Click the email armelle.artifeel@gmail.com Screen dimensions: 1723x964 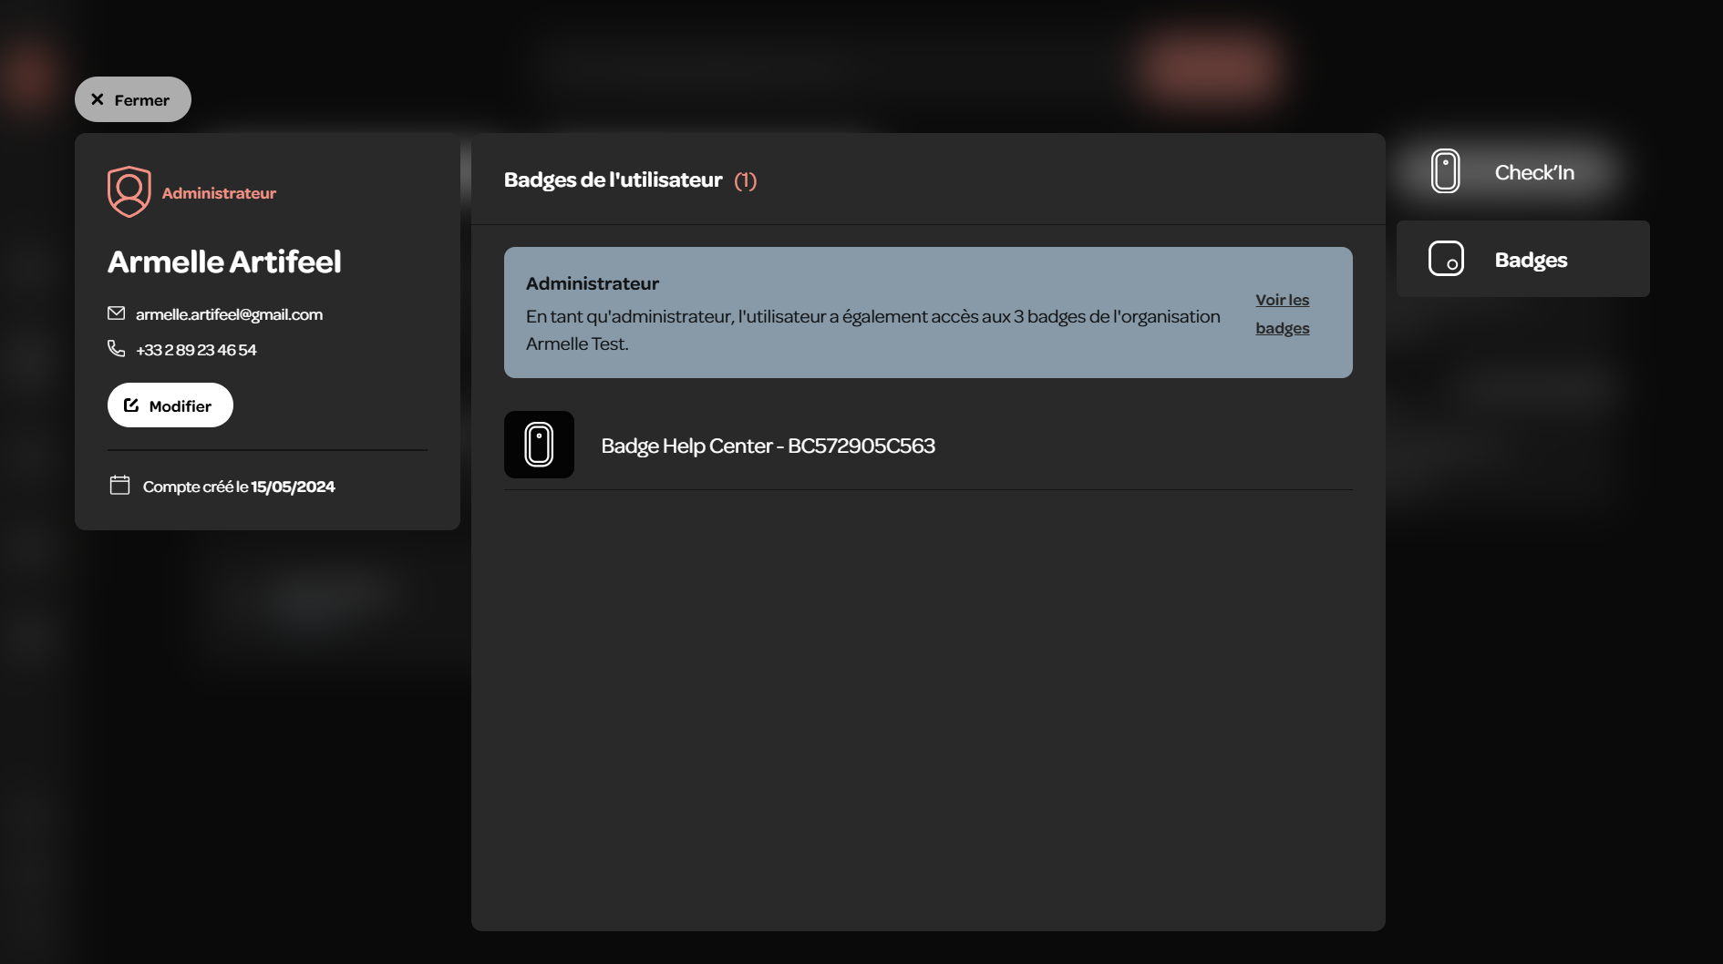pos(229,314)
